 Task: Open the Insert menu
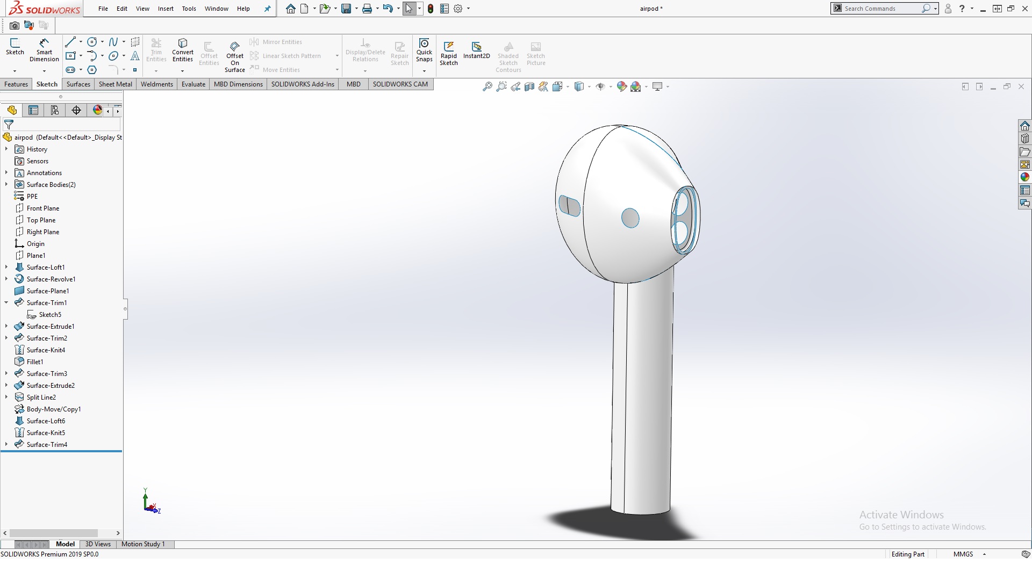[166, 9]
